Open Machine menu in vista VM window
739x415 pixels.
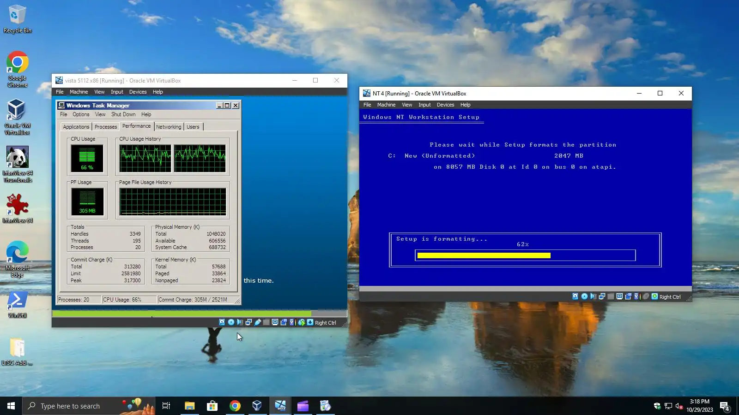[79, 92]
